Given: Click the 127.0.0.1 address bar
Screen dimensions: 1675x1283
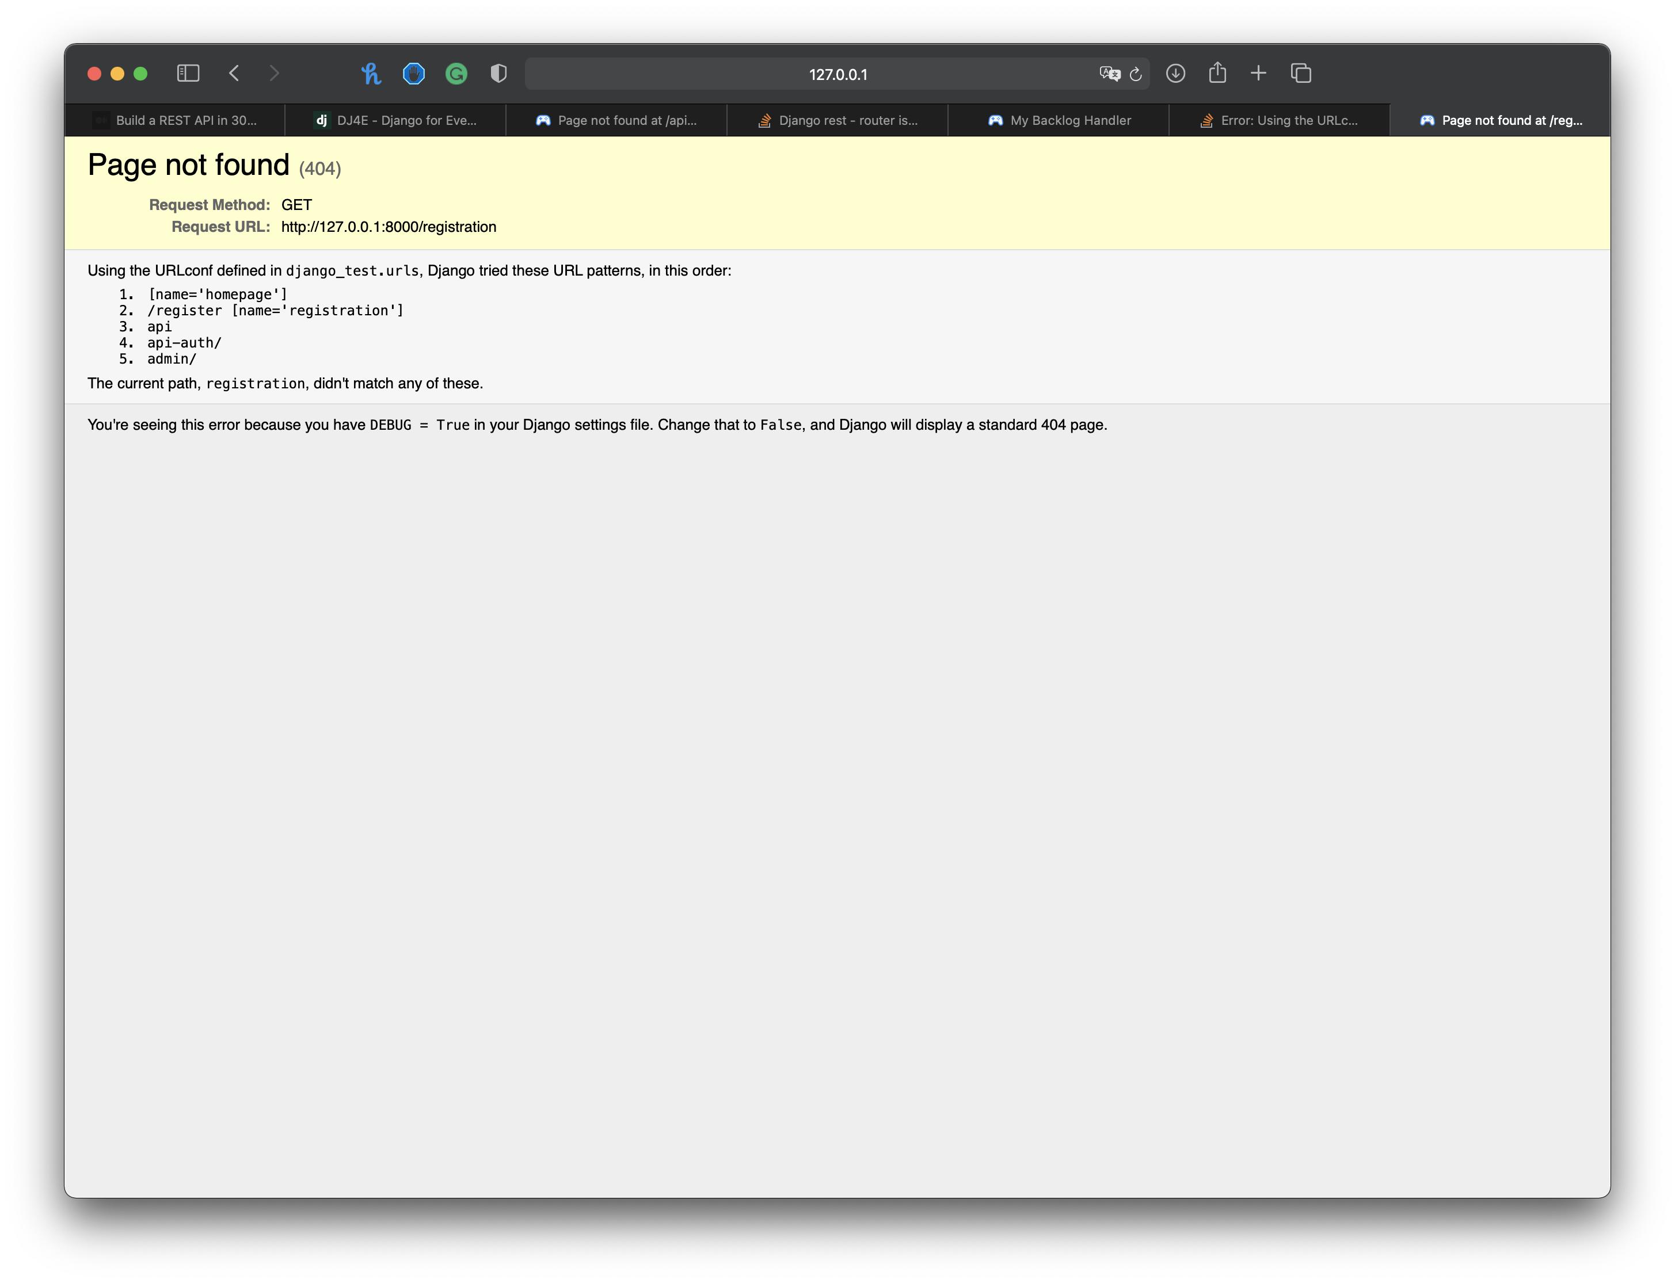Looking at the screenshot, I should (837, 74).
